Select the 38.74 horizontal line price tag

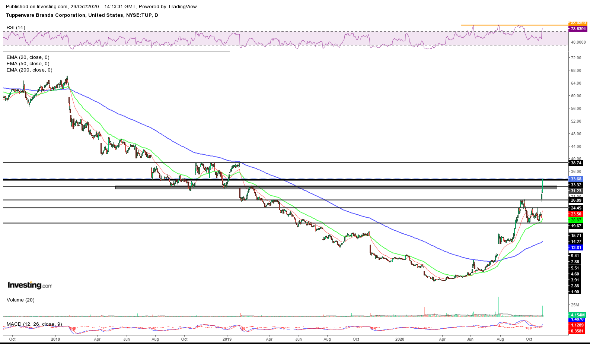(576, 163)
